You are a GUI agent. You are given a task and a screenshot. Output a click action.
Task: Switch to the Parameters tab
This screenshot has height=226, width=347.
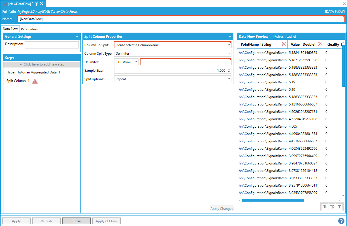(x=29, y=29)
